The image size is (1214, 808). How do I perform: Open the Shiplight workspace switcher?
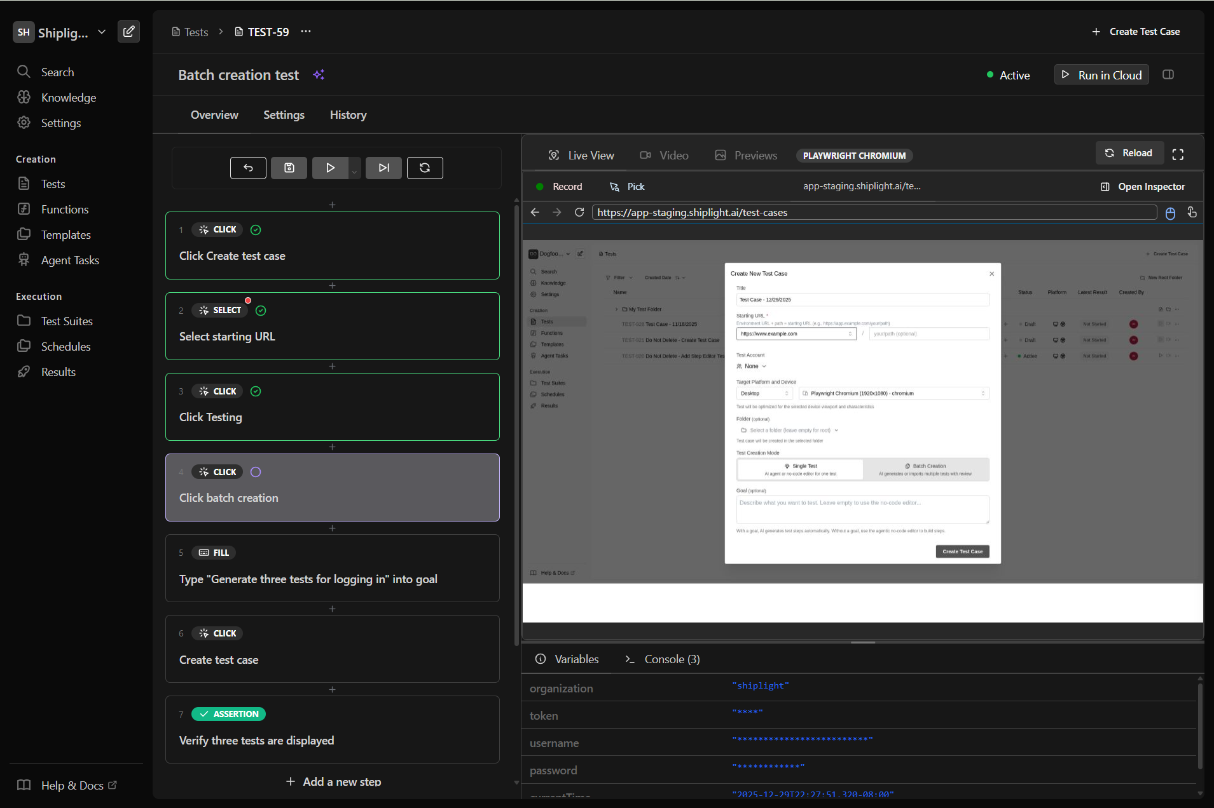point(101,32)
